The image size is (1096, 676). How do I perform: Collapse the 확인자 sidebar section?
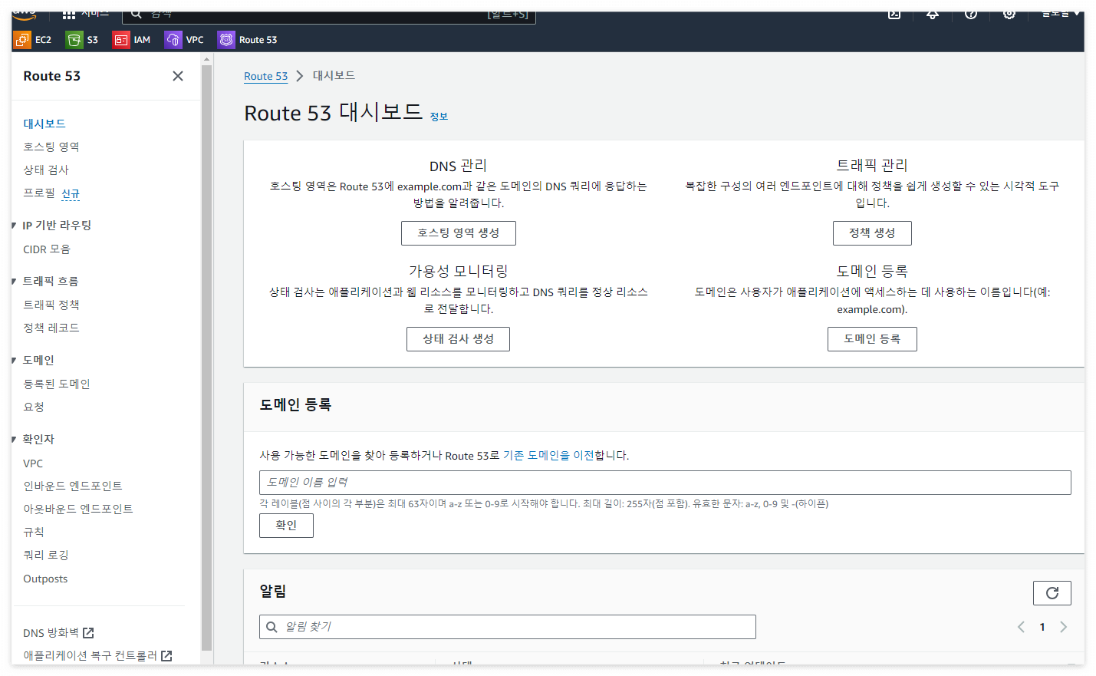click(15, 440)
